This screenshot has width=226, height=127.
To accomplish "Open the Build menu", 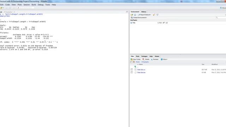I will click(34, 5).
